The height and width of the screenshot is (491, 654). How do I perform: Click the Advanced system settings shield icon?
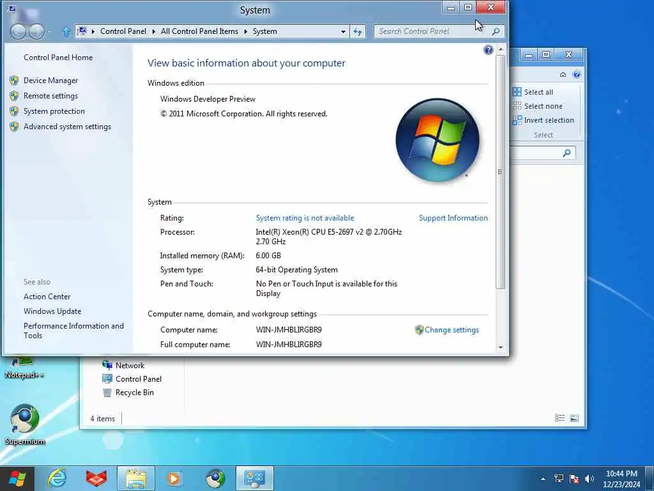(14, 127)
